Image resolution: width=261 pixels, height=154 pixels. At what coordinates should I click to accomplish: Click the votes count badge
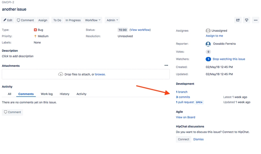[208, 52]
